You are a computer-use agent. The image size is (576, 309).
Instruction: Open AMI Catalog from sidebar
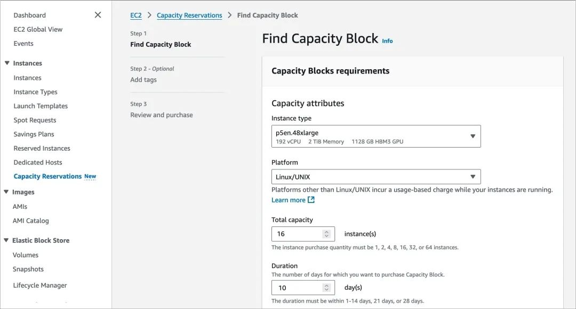[30, 221]
